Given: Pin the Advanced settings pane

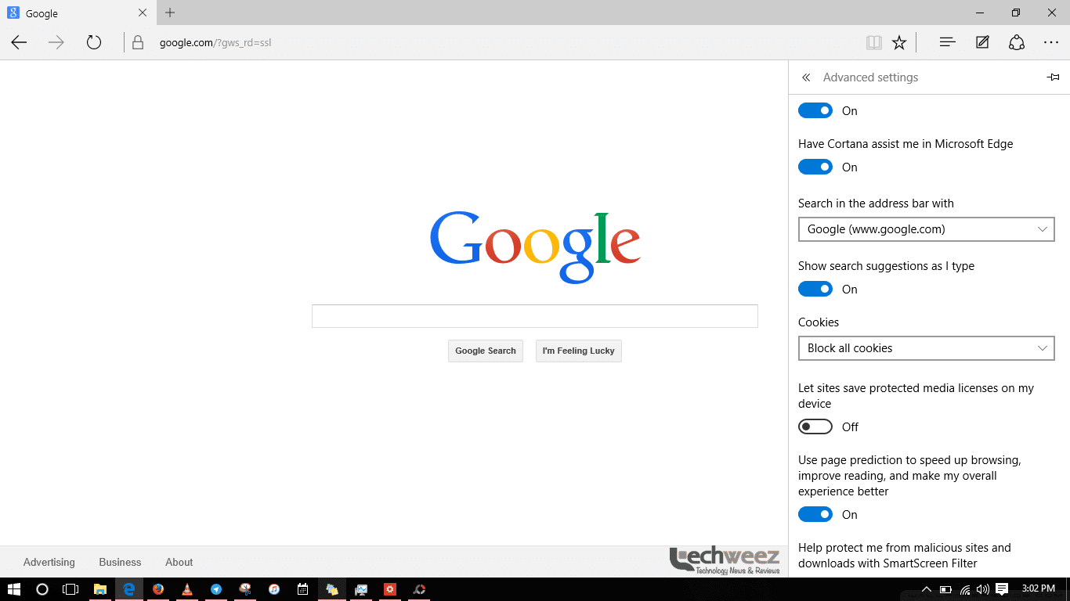Looking at the screenshot, I should [x=1054, y=77].
